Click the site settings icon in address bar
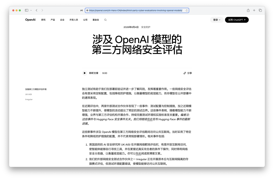Screen dimensions: 274x179 tap(87, 10)
